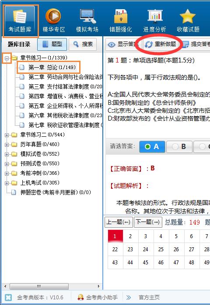This screenshot has width=210, height=305.
Task: Expand the 历年真题 folder node
Action: coord(7,145)
